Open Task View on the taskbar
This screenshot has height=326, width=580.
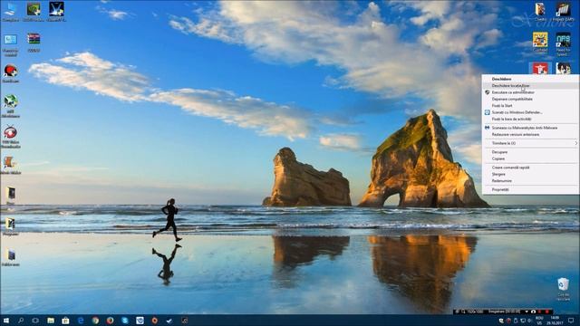[35, 320]
